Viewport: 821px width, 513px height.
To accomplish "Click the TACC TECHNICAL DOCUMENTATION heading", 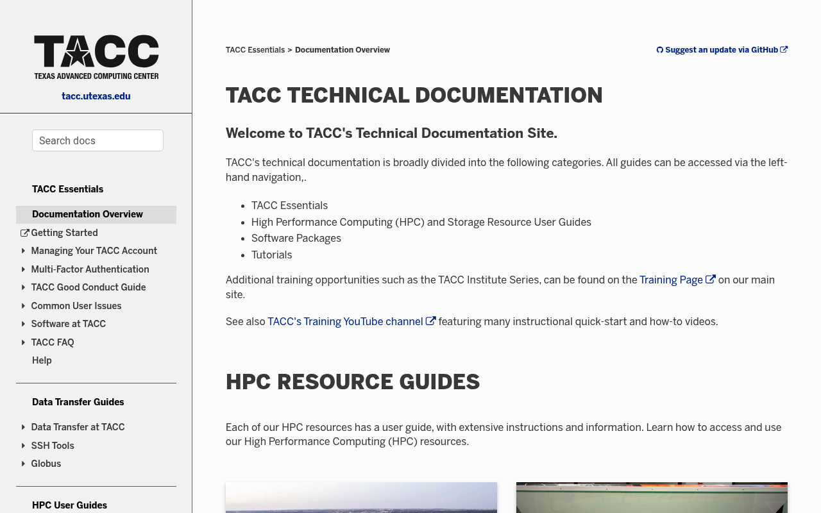I will pos(414,96).
